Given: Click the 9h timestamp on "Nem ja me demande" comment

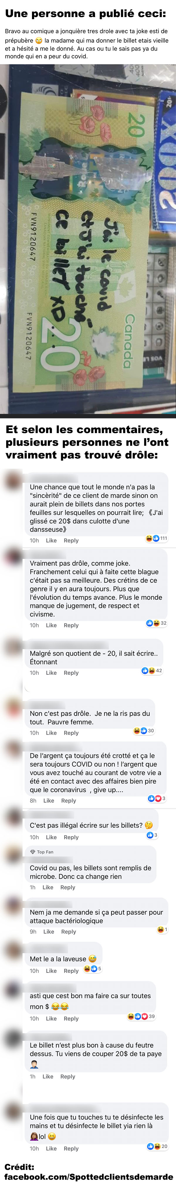Looking at the screenshot, I should click(33, 932).
